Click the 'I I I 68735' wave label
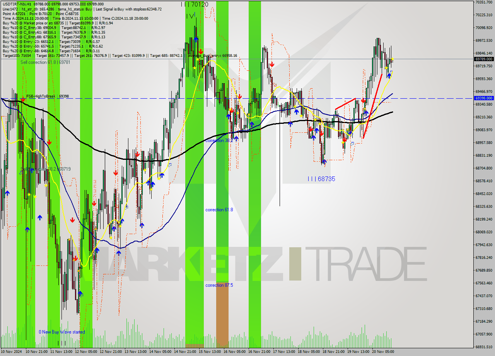The height and width of the screenshot is (356, 495). pos(321,179)
